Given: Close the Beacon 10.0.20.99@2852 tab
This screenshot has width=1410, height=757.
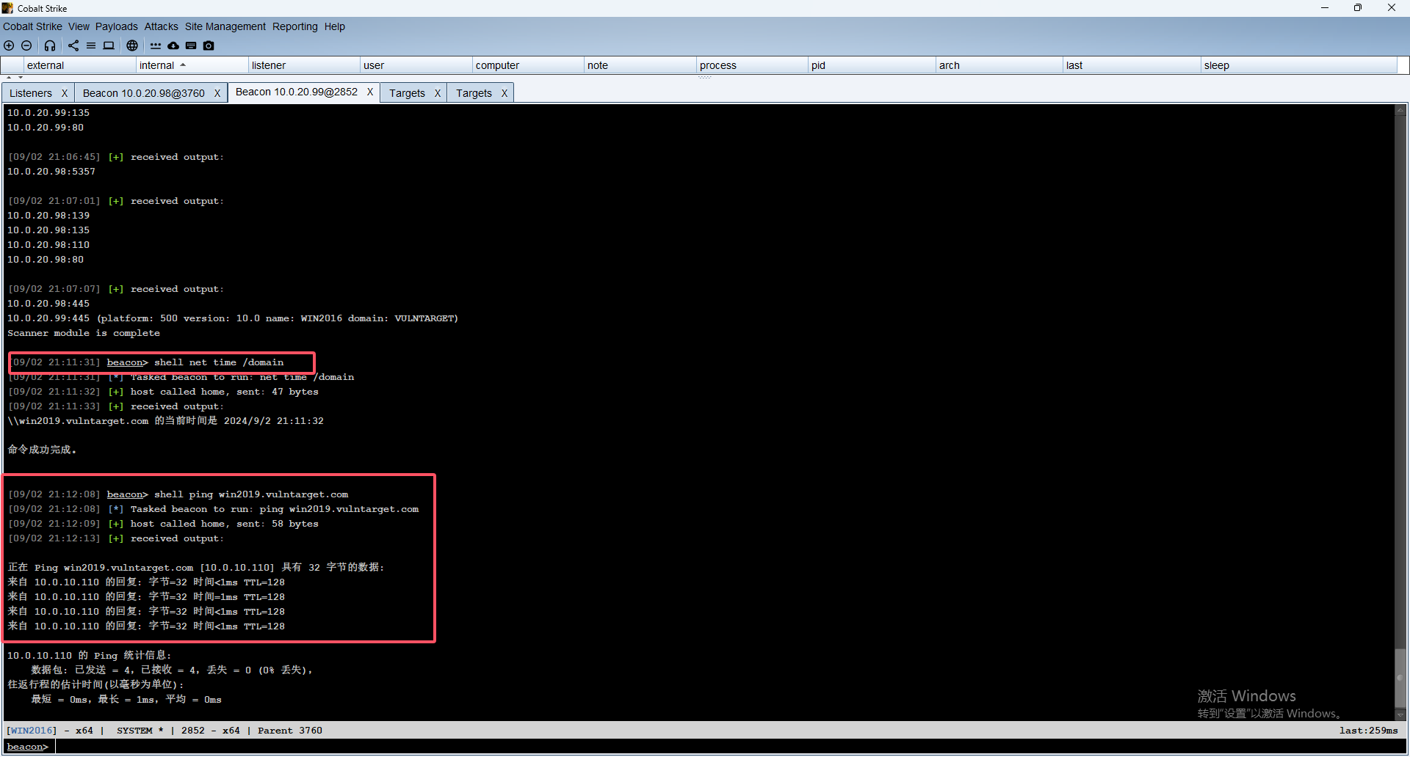Looking at the screenshot, I should coord(370,92).
